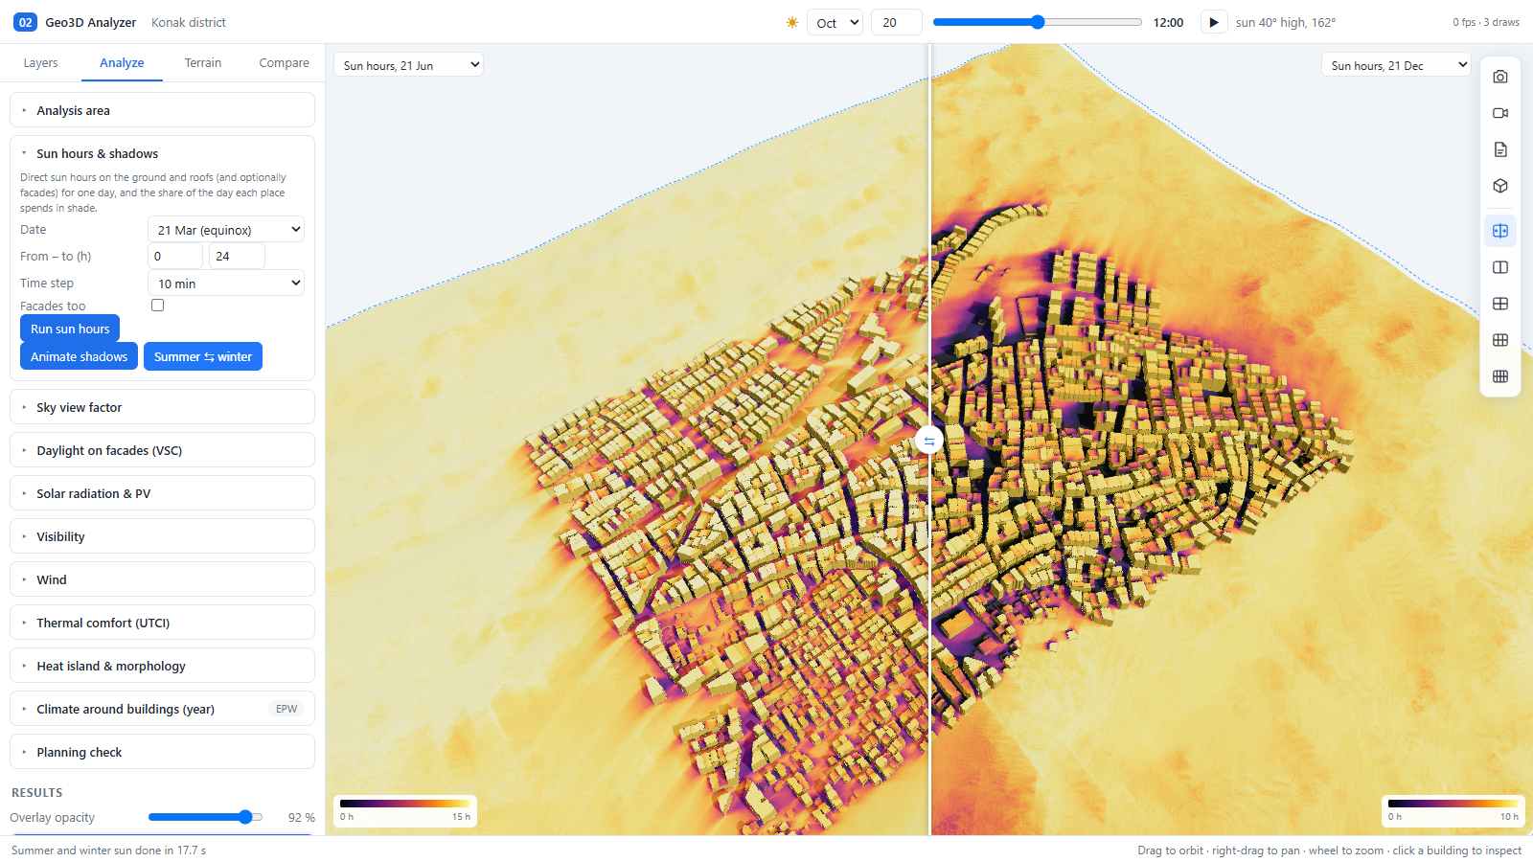Screen dimensions: 1533x862
Task: Open the Terrain tab
Action: (203, 62)
